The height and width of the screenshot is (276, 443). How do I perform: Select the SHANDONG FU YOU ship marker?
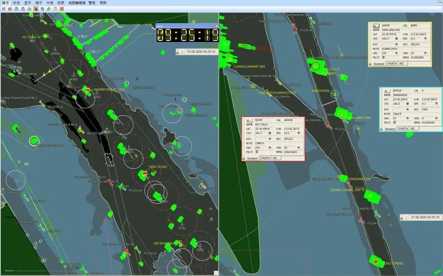click(x=87, y=90)
